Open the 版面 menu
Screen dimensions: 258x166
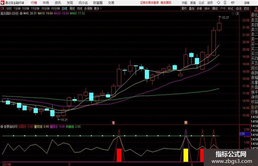[193, 3]
